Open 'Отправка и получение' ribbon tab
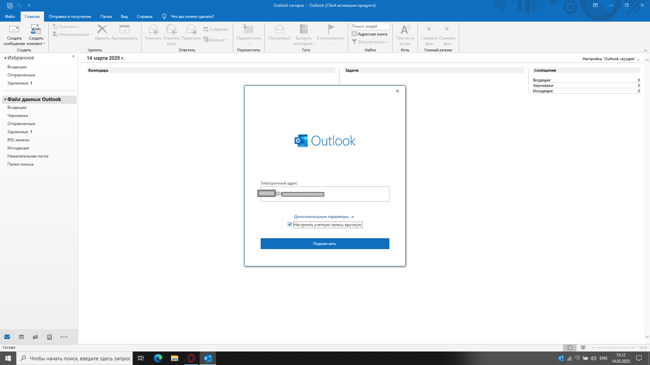Image resolution: width=650 pixels, height=365 pixels. (70, 17)
